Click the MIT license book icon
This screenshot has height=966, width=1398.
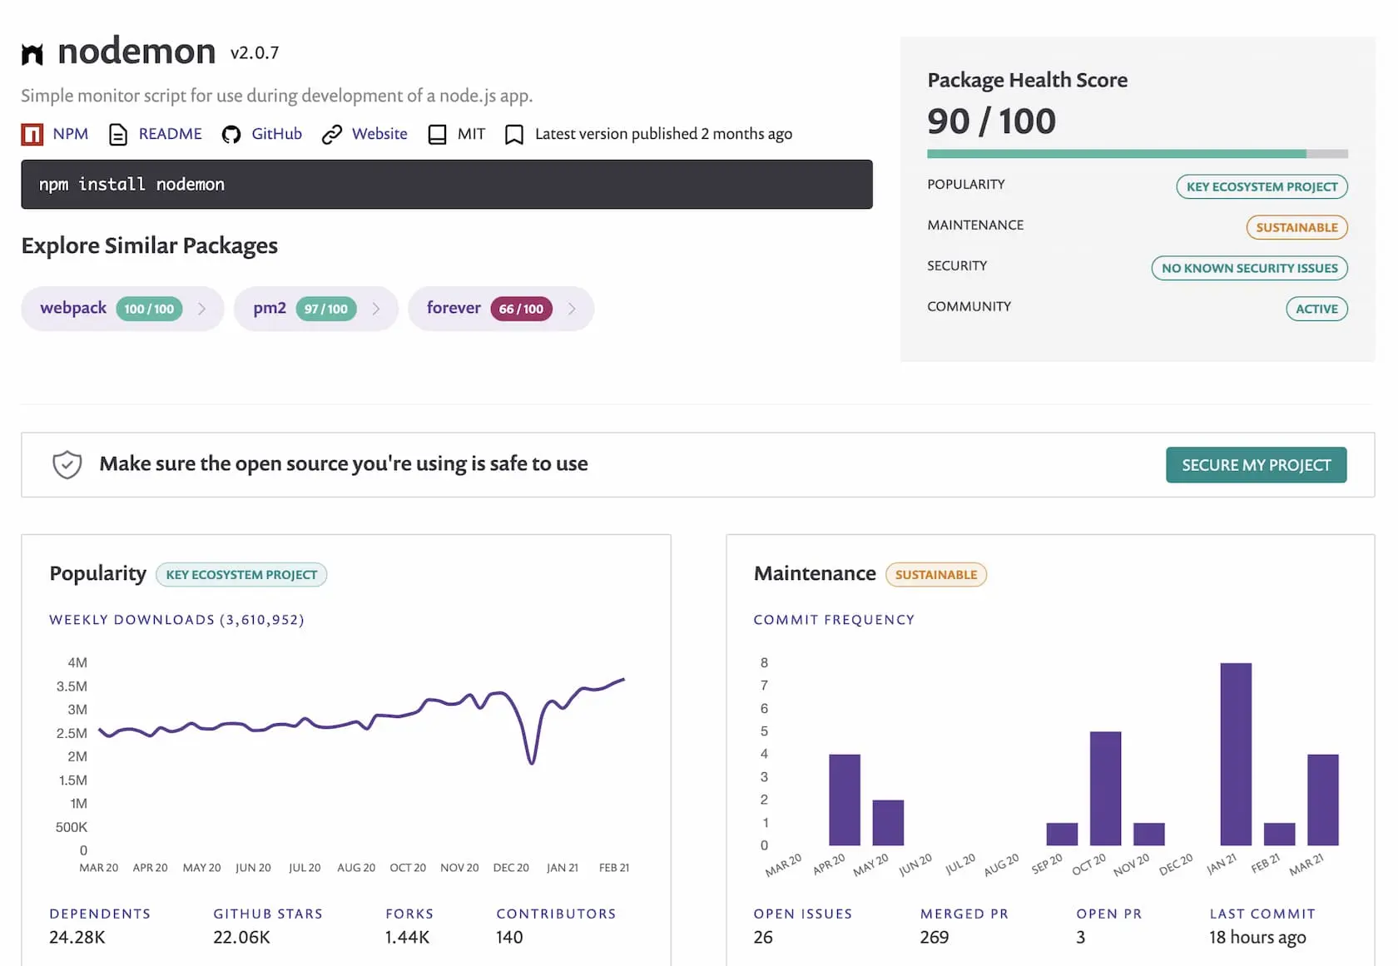click(x=437, y=134)
